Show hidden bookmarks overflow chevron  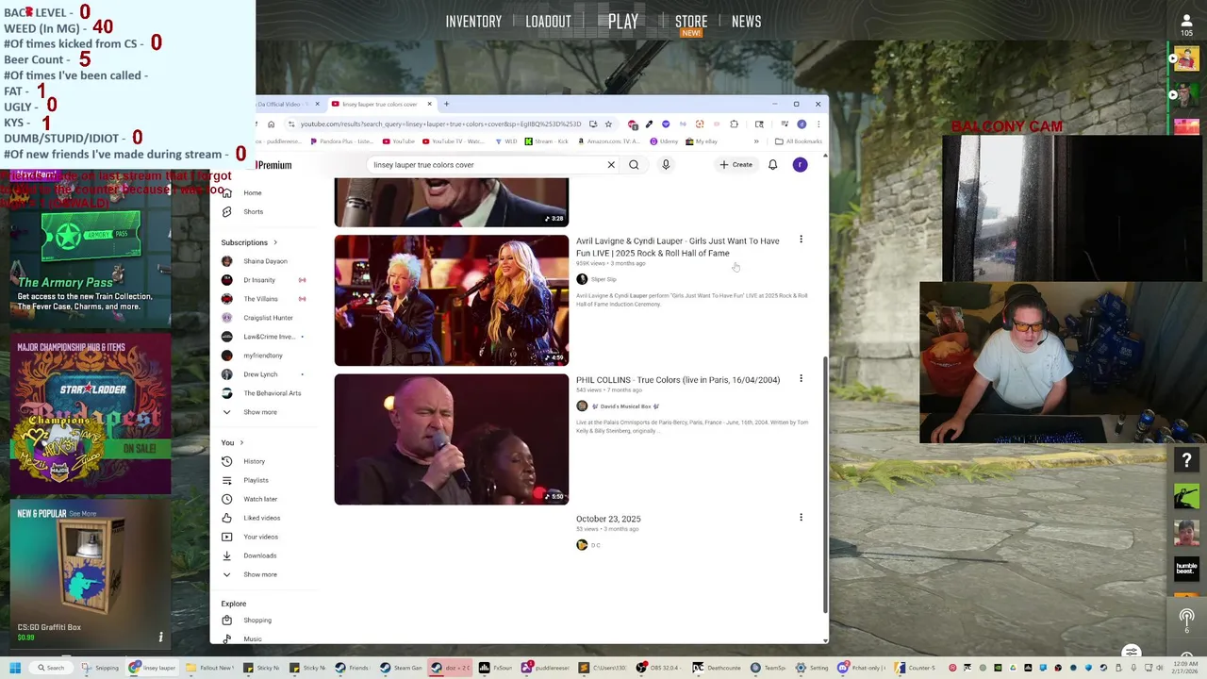[755, 141]
